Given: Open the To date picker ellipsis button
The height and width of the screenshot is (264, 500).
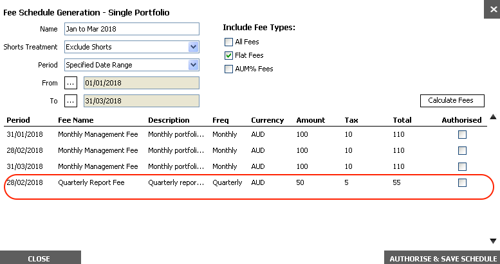Looking at the screenshot, I should point(71,101).
